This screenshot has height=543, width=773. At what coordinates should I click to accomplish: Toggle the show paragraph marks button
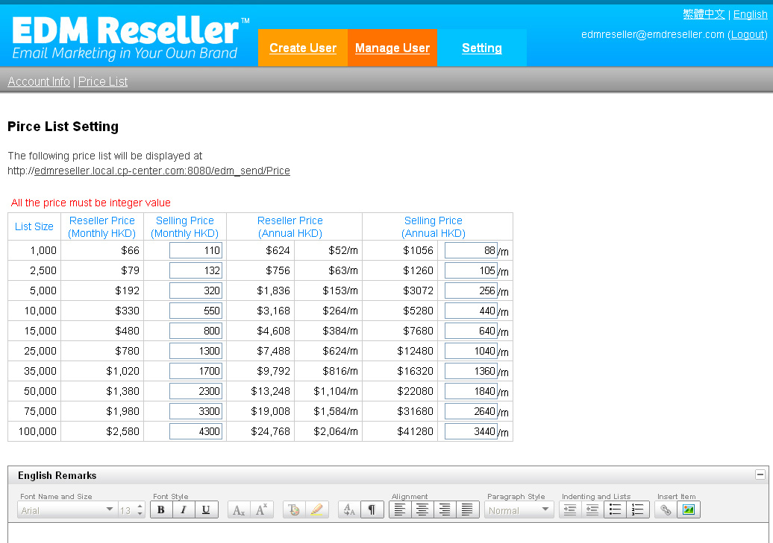coord(372,510)
